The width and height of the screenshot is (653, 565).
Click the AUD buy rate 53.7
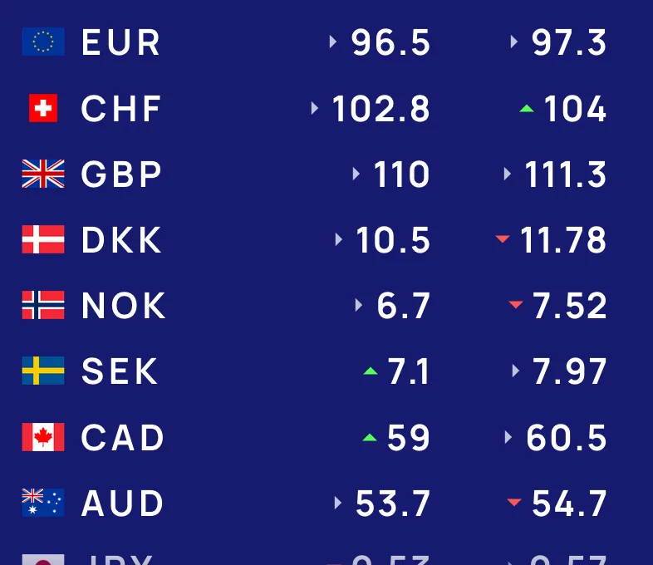point(392,504)
